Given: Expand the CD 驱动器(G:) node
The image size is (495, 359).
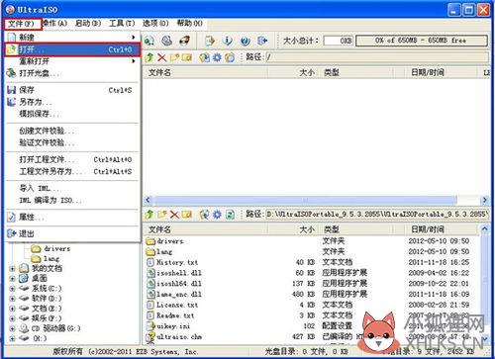Looking at the screenshot, I should point(12,328).
